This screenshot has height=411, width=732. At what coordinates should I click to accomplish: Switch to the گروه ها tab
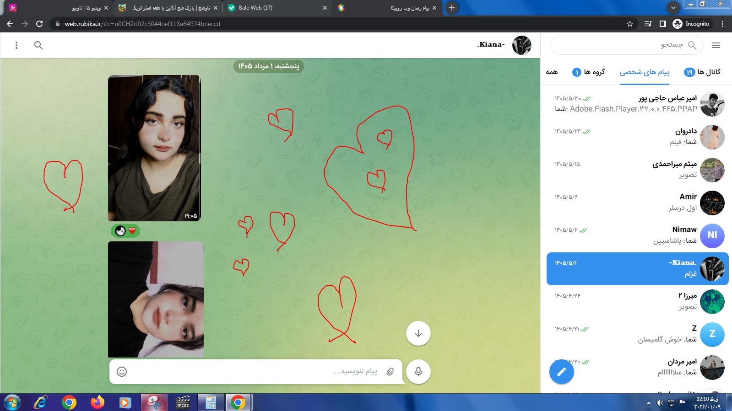(589, 72)
